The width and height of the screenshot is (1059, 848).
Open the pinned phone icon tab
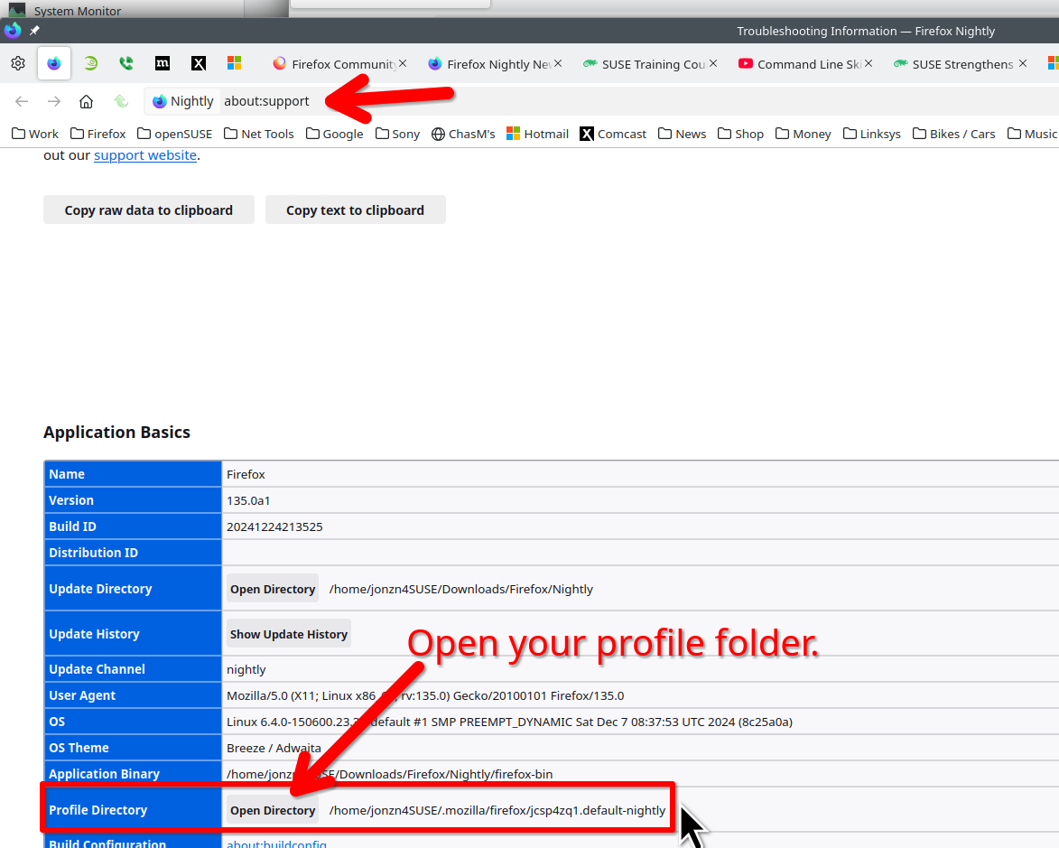(126, 63)
